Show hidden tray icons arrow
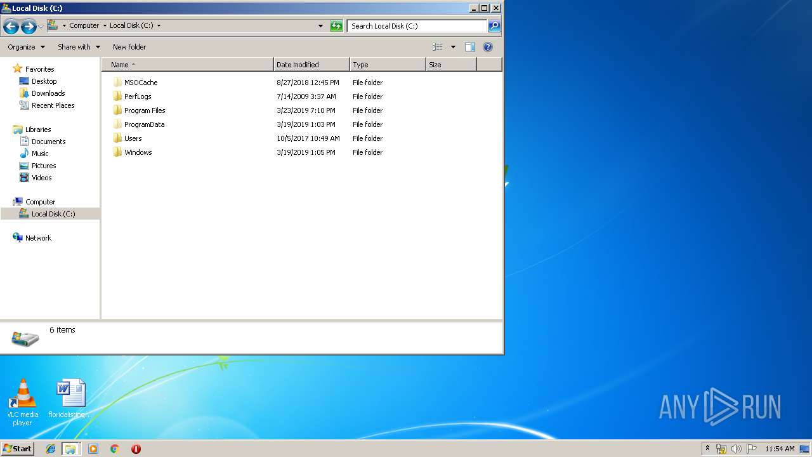Image resolution: width=812 pixels, height=457 pixels. pos(707,449)
